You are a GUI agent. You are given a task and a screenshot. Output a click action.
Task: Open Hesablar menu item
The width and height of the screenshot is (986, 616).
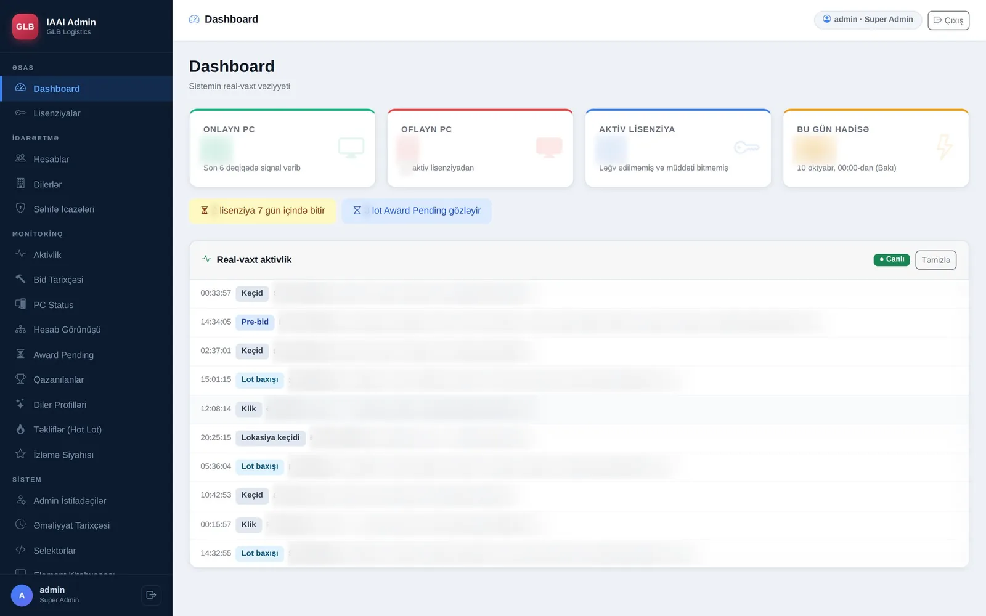tap(86, 159)
